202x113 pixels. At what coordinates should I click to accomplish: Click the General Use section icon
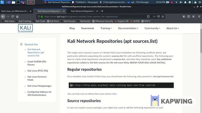pos(21,44)
